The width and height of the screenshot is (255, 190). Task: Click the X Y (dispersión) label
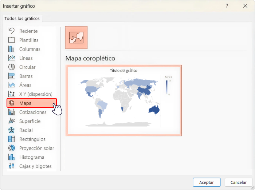[36, 94]
